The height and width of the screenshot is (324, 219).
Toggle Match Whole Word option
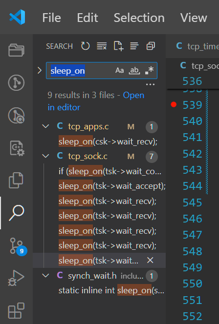coord(134,70)
